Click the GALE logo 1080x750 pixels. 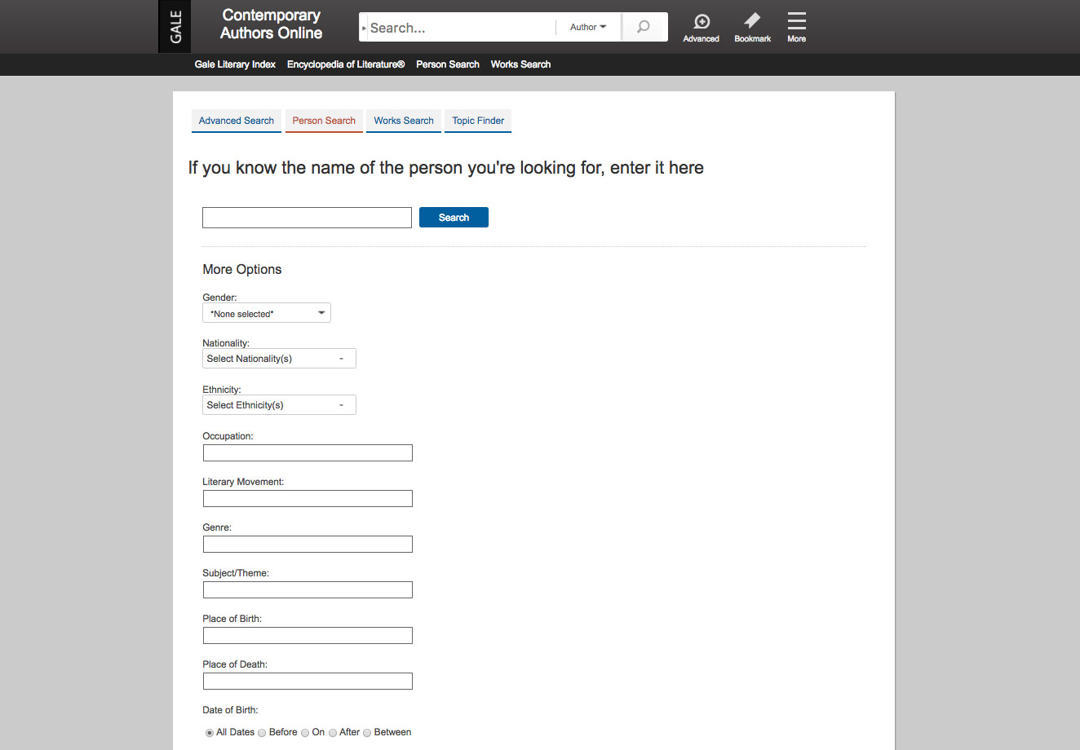[x=175, y=26]
